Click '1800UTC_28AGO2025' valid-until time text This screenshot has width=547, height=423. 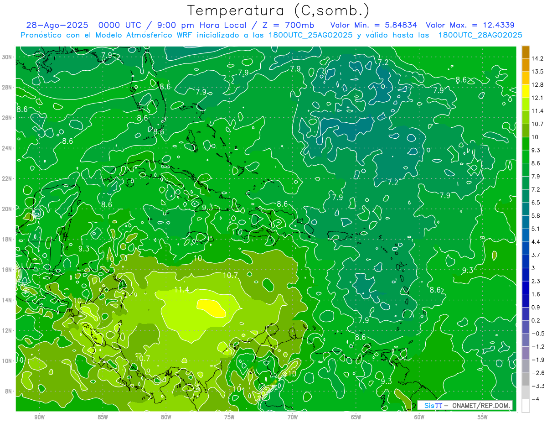pos(480,35)
